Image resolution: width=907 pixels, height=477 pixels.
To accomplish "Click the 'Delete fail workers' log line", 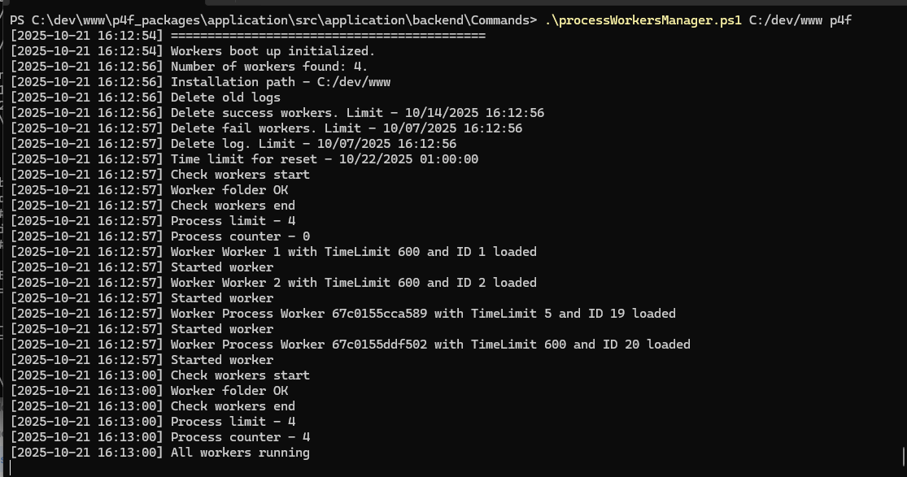I will pyautogui.click(x=346, y=128).
